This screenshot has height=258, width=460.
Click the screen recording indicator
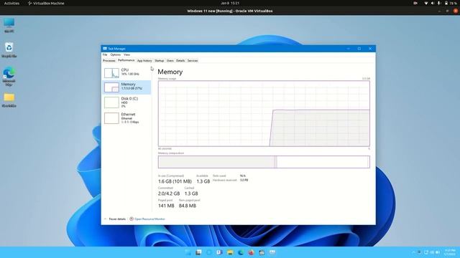[415, 3]
